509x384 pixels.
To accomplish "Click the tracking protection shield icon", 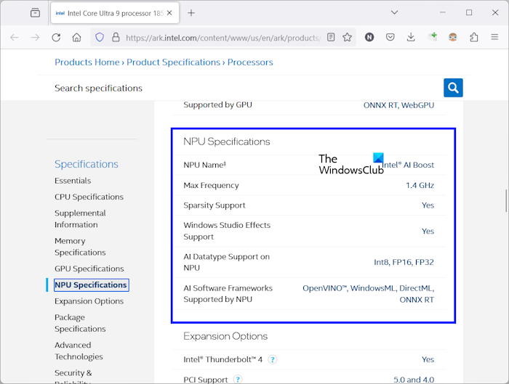I will tap(100, 37).
